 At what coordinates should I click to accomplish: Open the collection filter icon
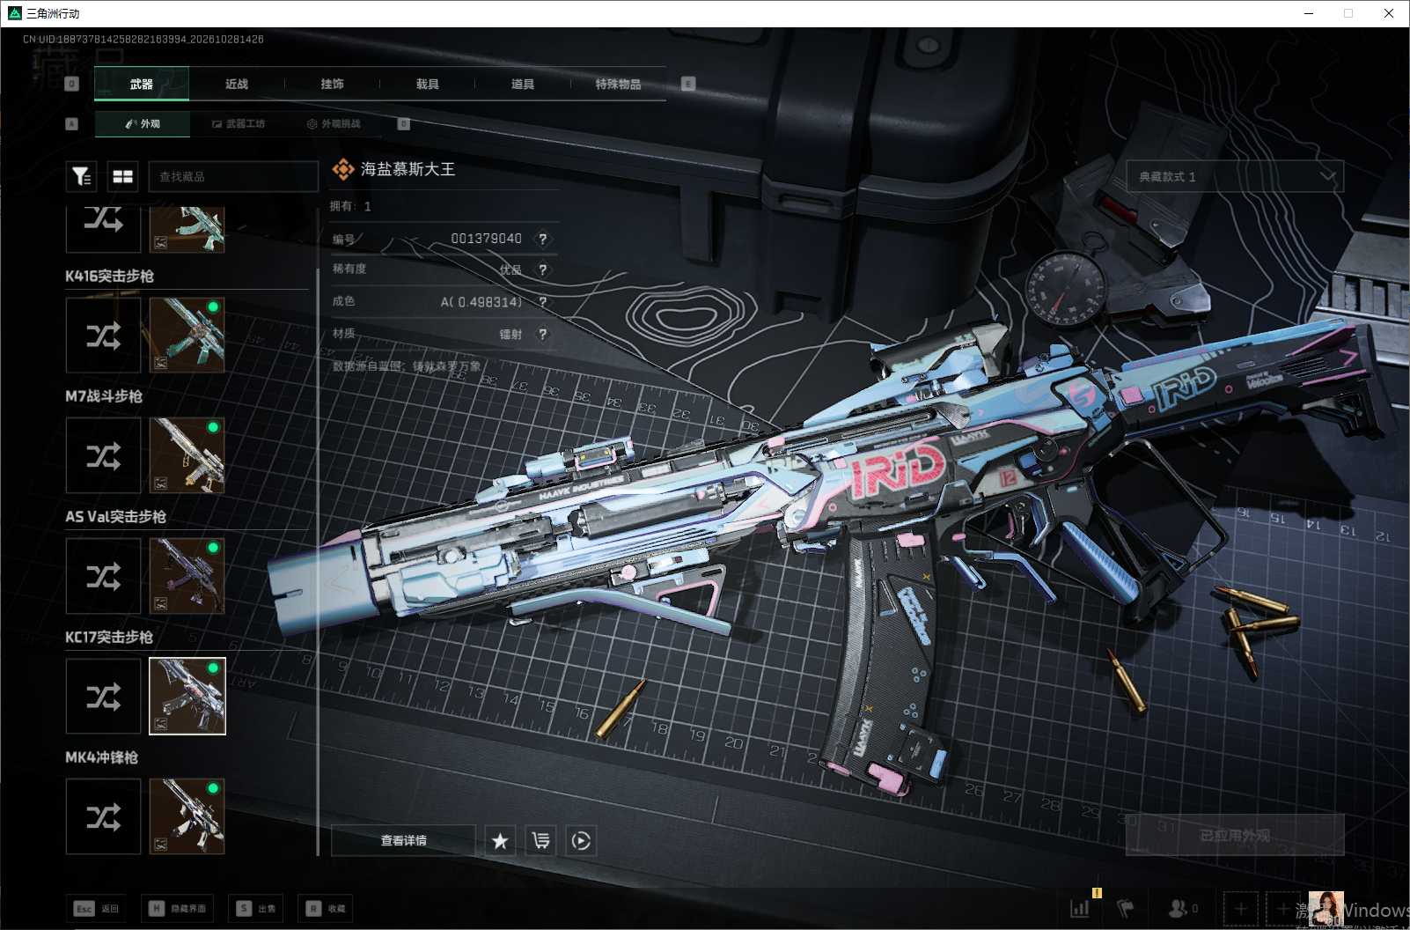pos(82,176)
